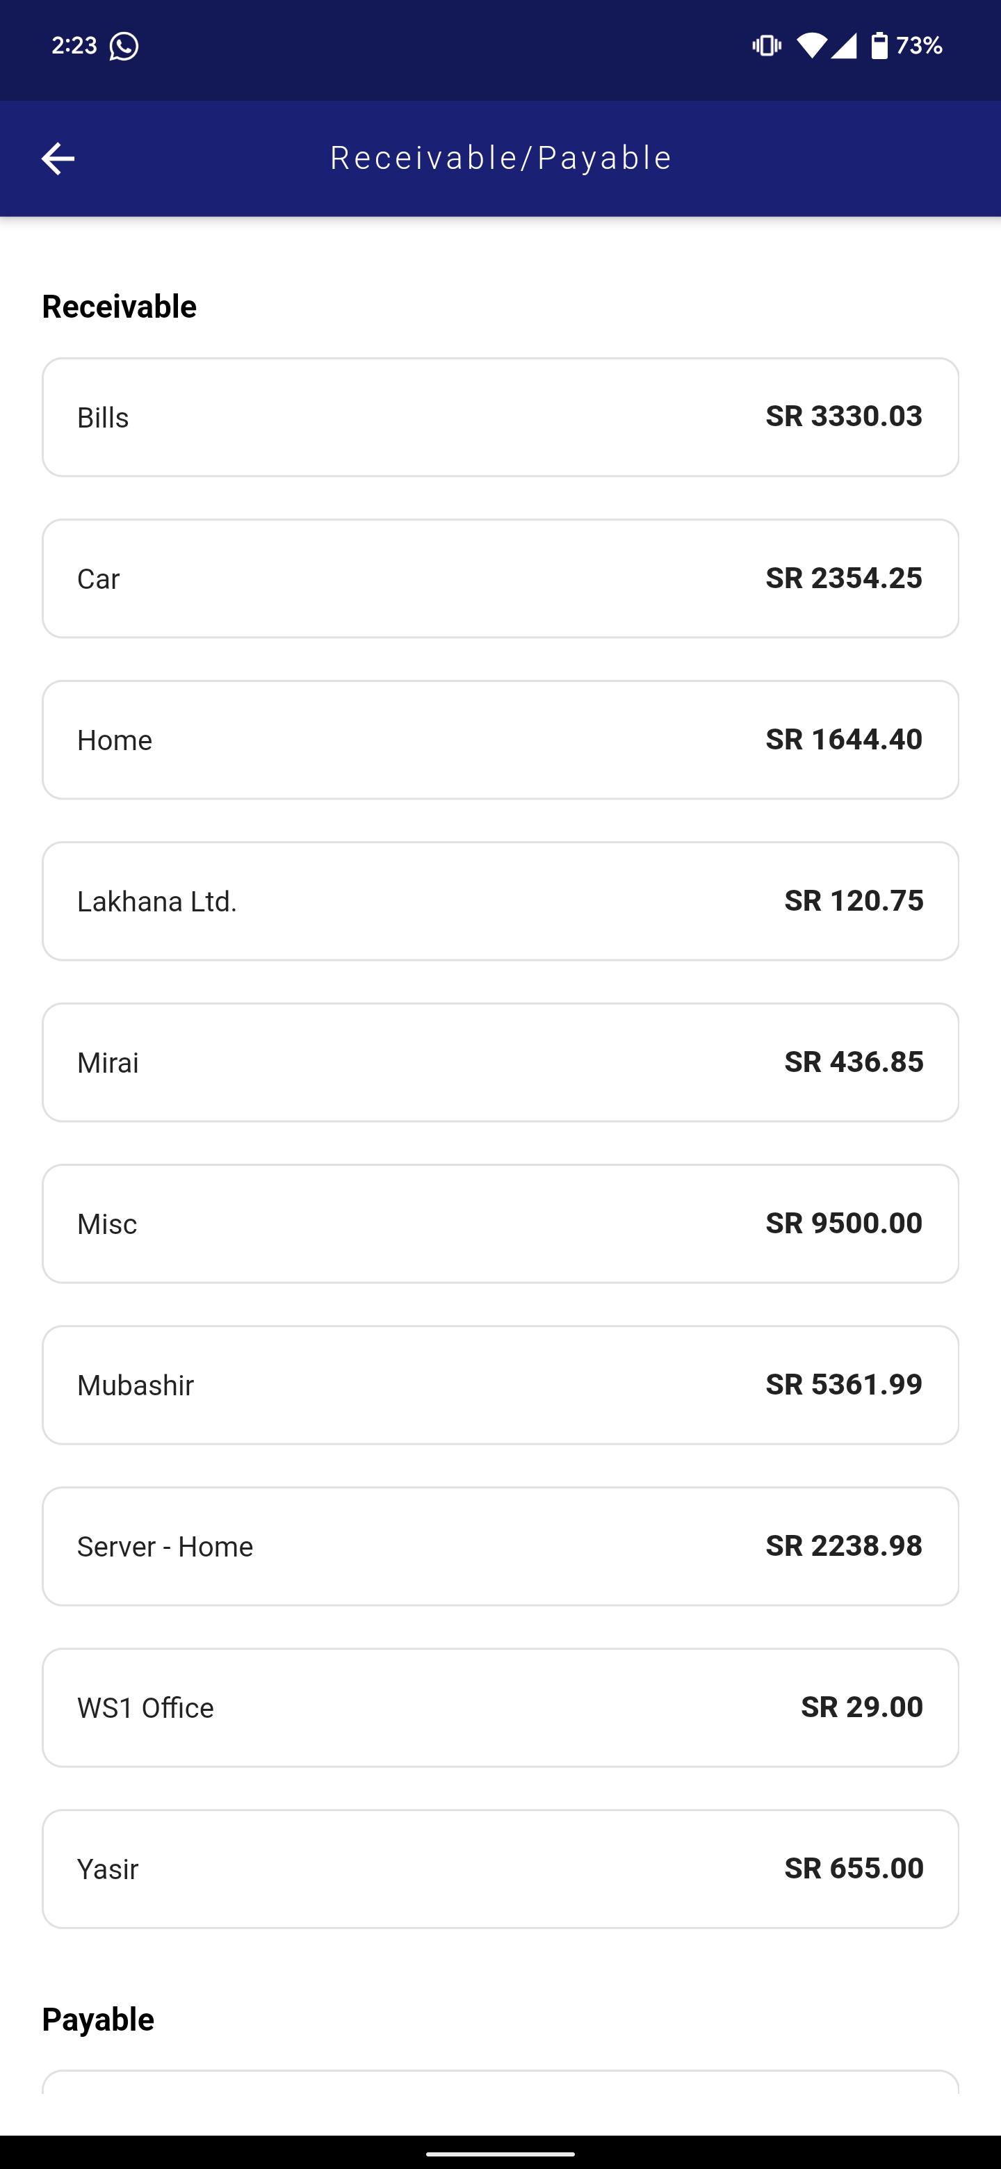The width and height of the screenshot is (1001, 2169).
Task: Tap the Android home gesture bar
Action: pos(500,2154)
